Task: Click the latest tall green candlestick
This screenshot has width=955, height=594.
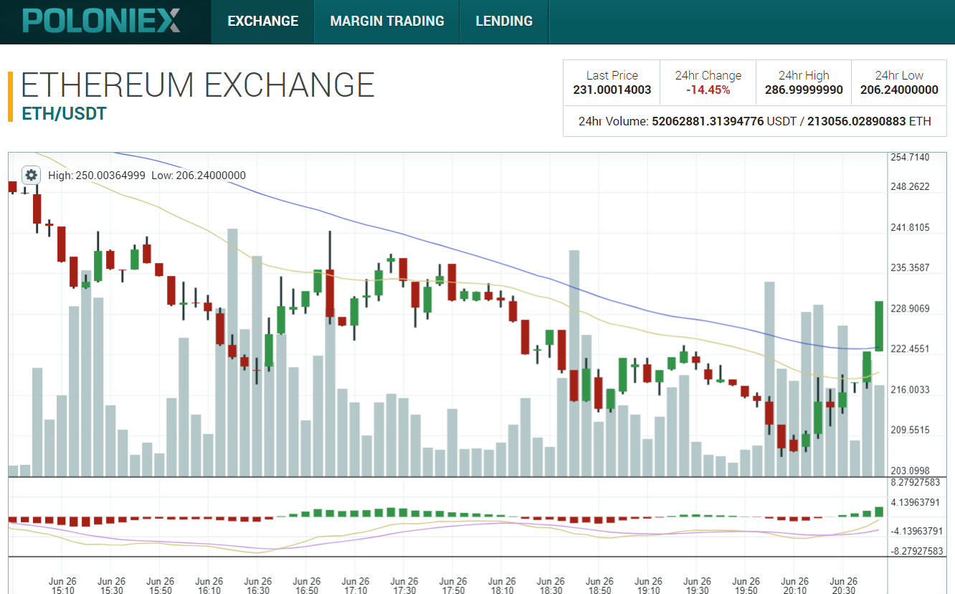Action: (879, 326)
